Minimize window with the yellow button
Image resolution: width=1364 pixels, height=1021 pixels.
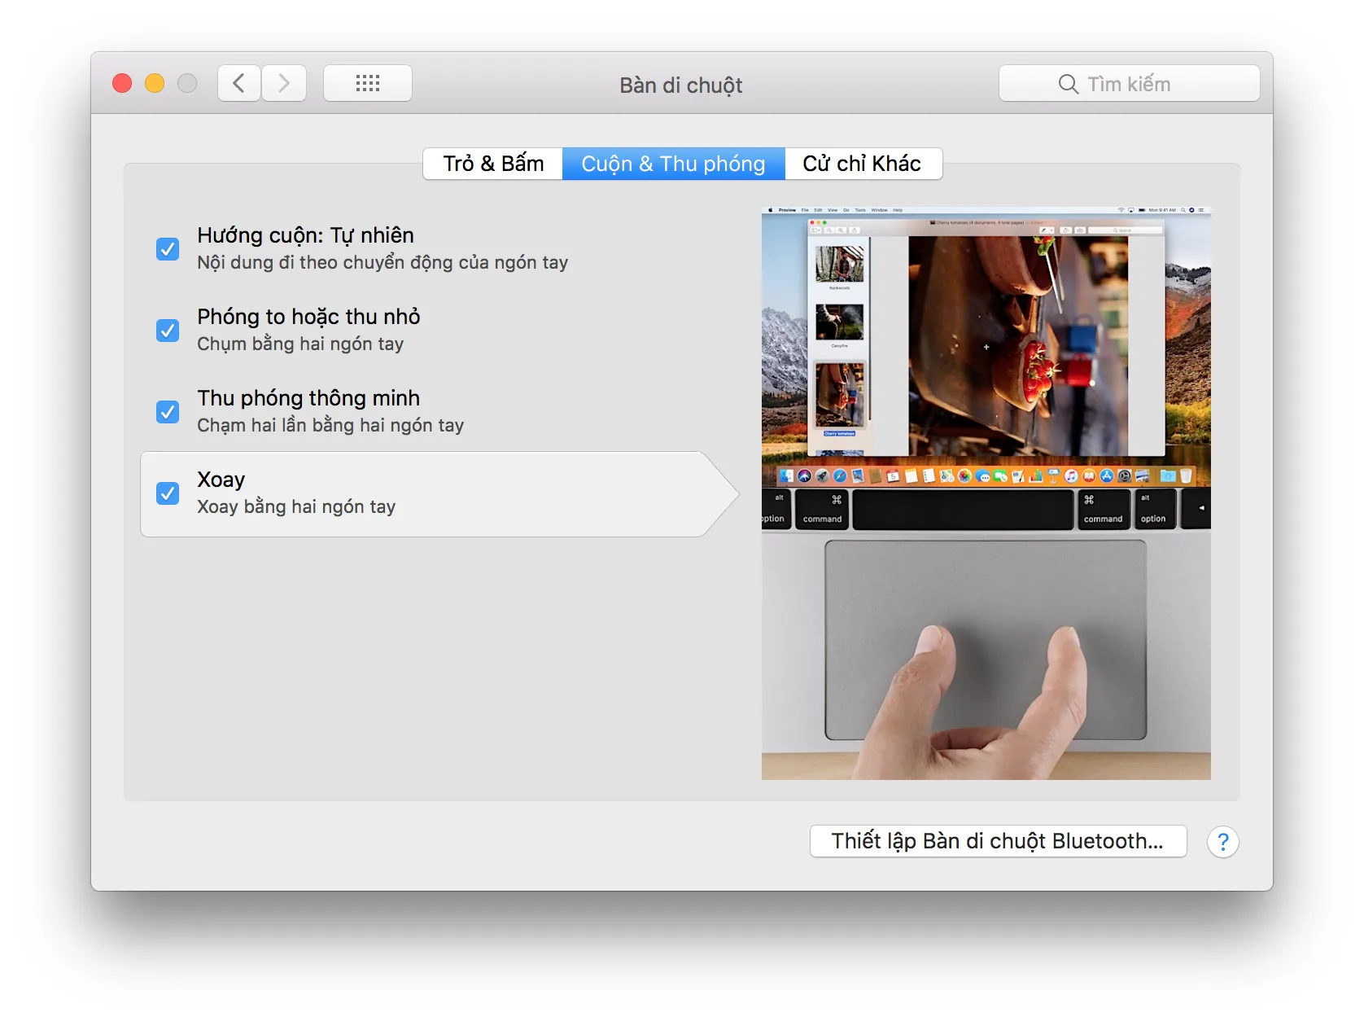pyautogui.click(x=155, y=83)
